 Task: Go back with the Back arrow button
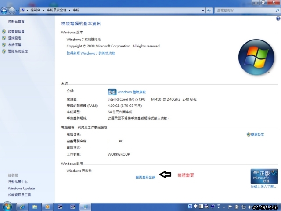(4, 11)
